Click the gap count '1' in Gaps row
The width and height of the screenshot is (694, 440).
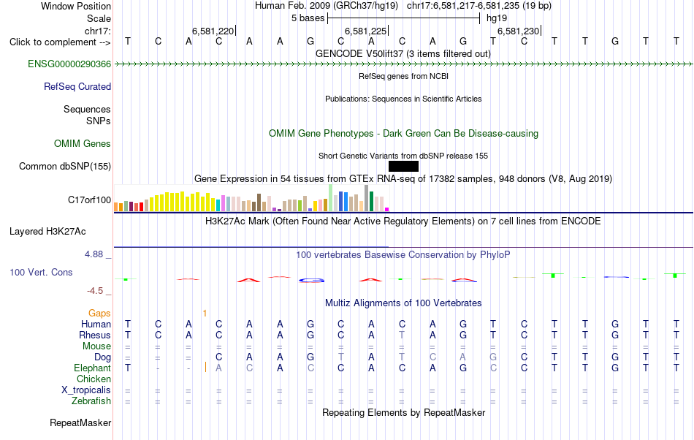point(205,314)
